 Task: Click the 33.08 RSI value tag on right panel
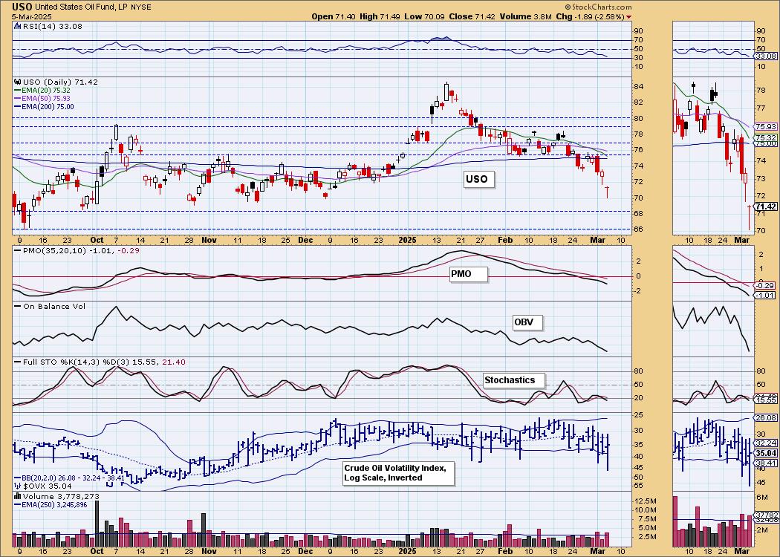pos(767,56)
